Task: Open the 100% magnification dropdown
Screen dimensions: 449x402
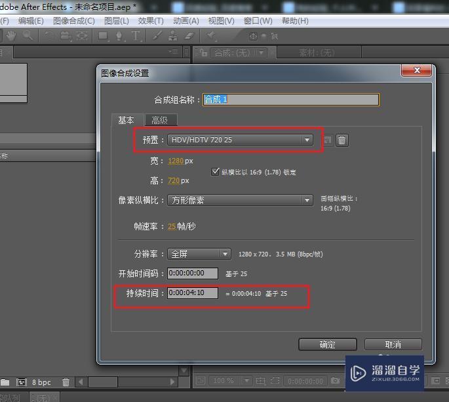Action: pos(231,381)
